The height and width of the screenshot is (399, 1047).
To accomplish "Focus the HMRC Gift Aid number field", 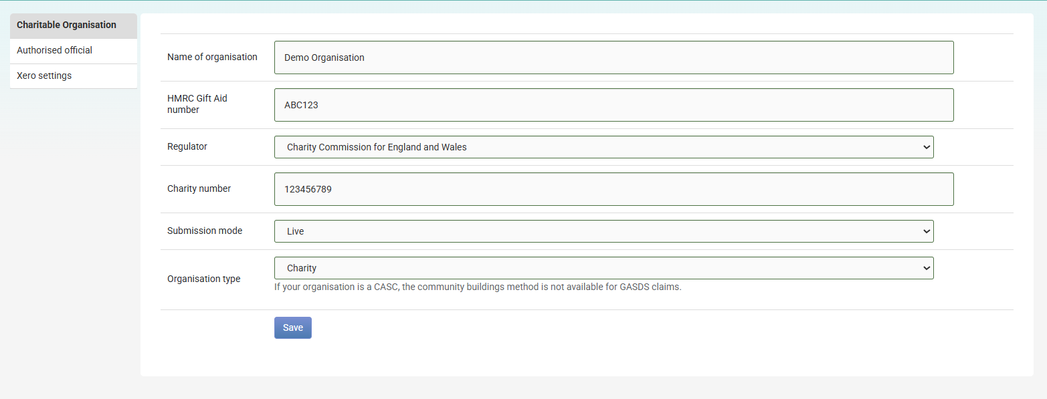I will [x=613, y=105].
